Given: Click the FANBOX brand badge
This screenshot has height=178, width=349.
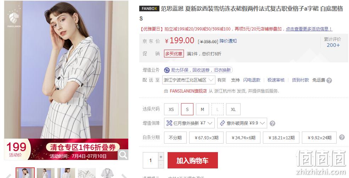Looking at the screenshot, I should pyautogui.click(x=149, y=9).
